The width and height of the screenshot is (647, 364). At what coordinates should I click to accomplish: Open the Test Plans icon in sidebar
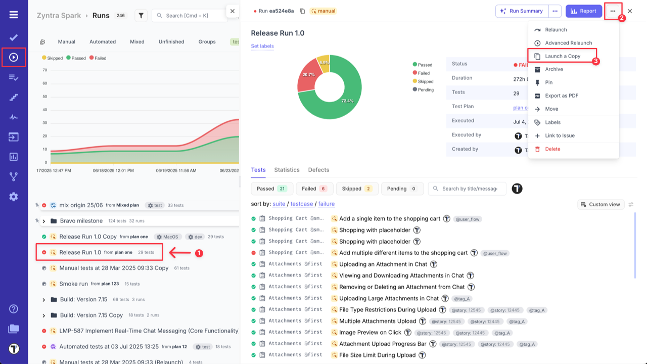click(13, 78)
